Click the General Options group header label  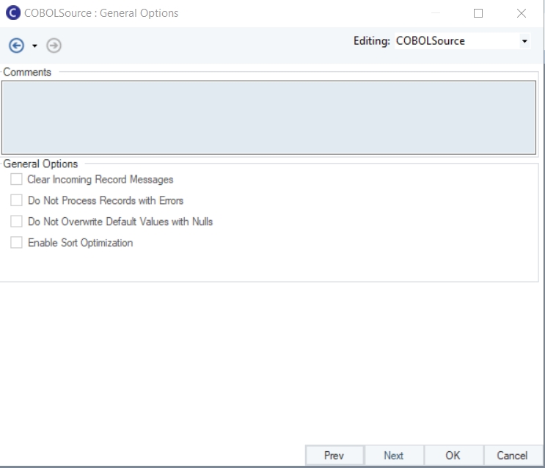[x=40, y=164]
